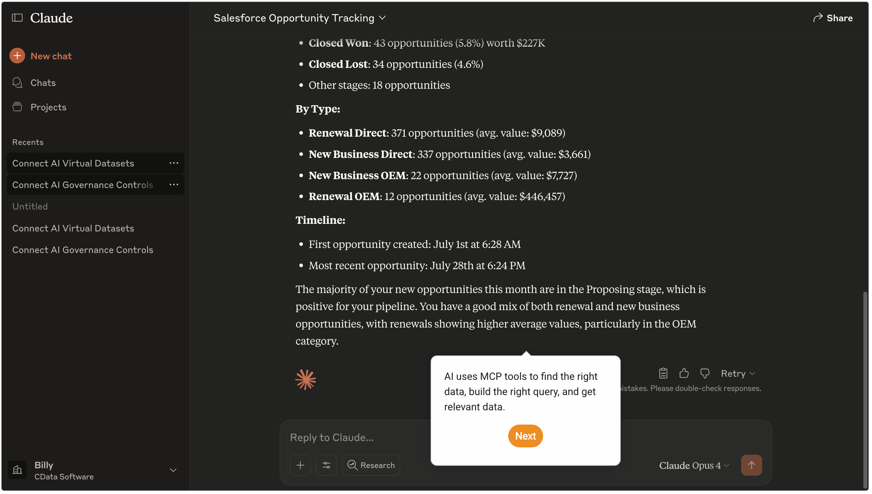Share this conversation
Screen dimensions: 872x494
point(832,18)
